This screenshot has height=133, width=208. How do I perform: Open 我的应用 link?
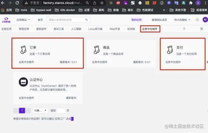pos(136,20)
